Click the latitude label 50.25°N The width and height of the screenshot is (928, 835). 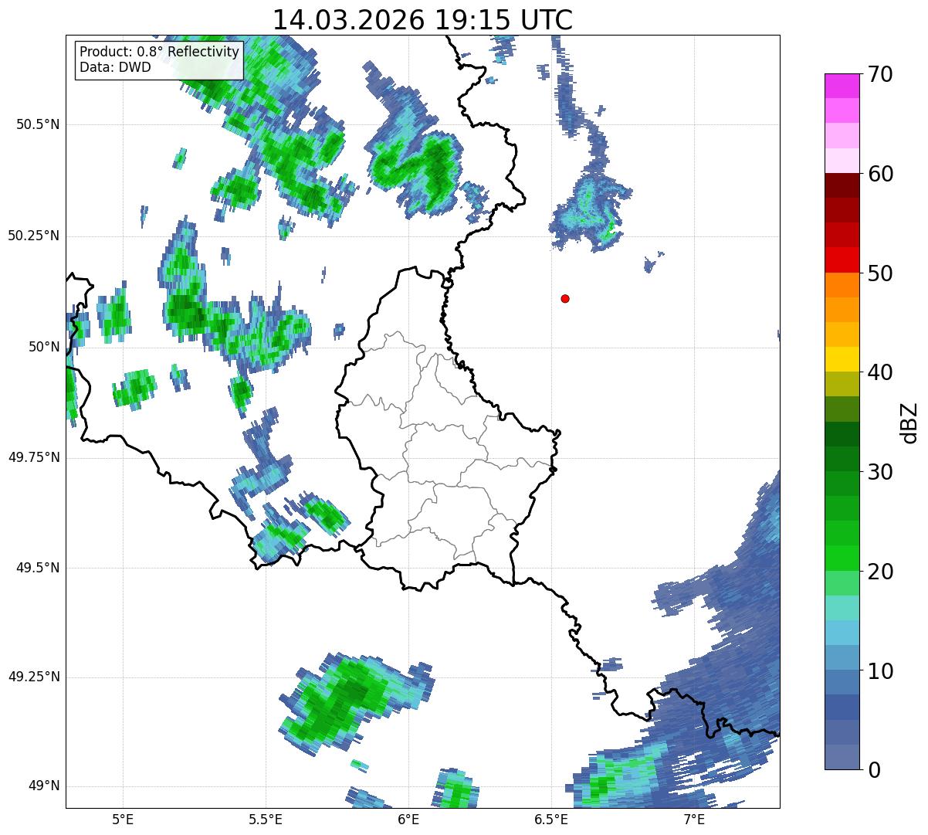pos(34,236)
